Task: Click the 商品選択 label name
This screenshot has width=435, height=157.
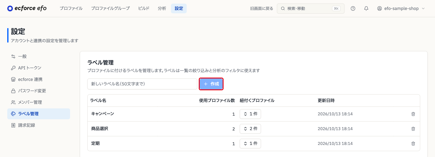Action: pyautogui.click(x=100, y=129)
